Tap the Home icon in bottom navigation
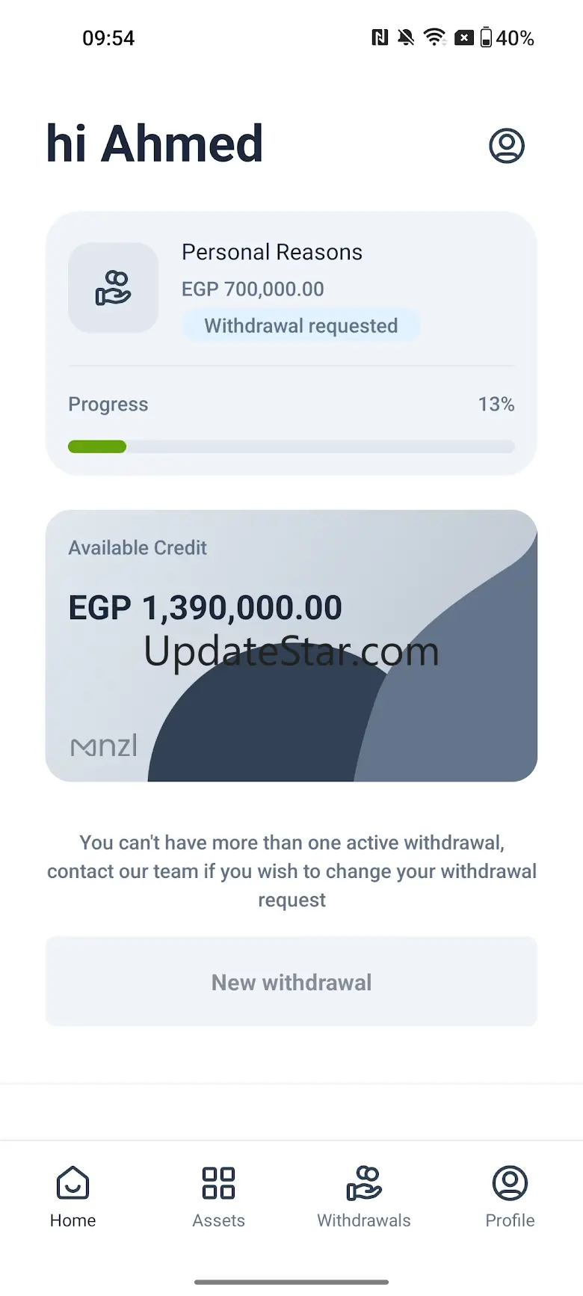 click(x=73, y=1183)
